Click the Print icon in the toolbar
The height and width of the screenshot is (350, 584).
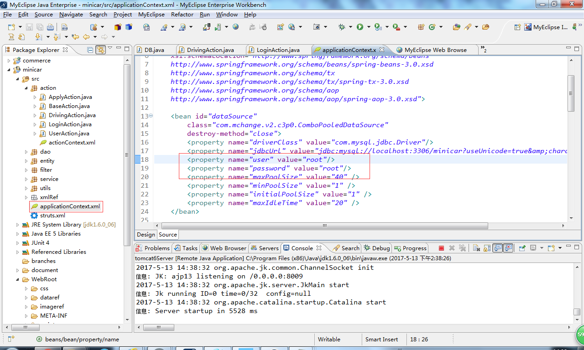coord(50,27)
